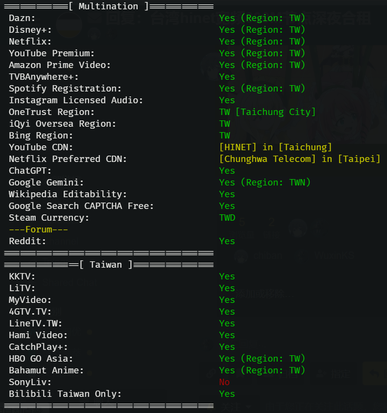Click the ChatGPT row label
The image size is (387, 413).
point(30,171)
